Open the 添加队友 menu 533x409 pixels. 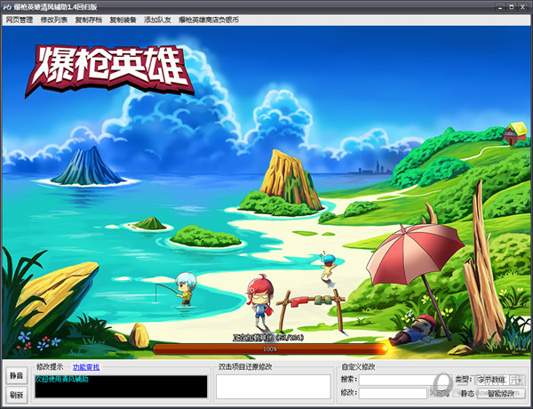pos(157,20)
